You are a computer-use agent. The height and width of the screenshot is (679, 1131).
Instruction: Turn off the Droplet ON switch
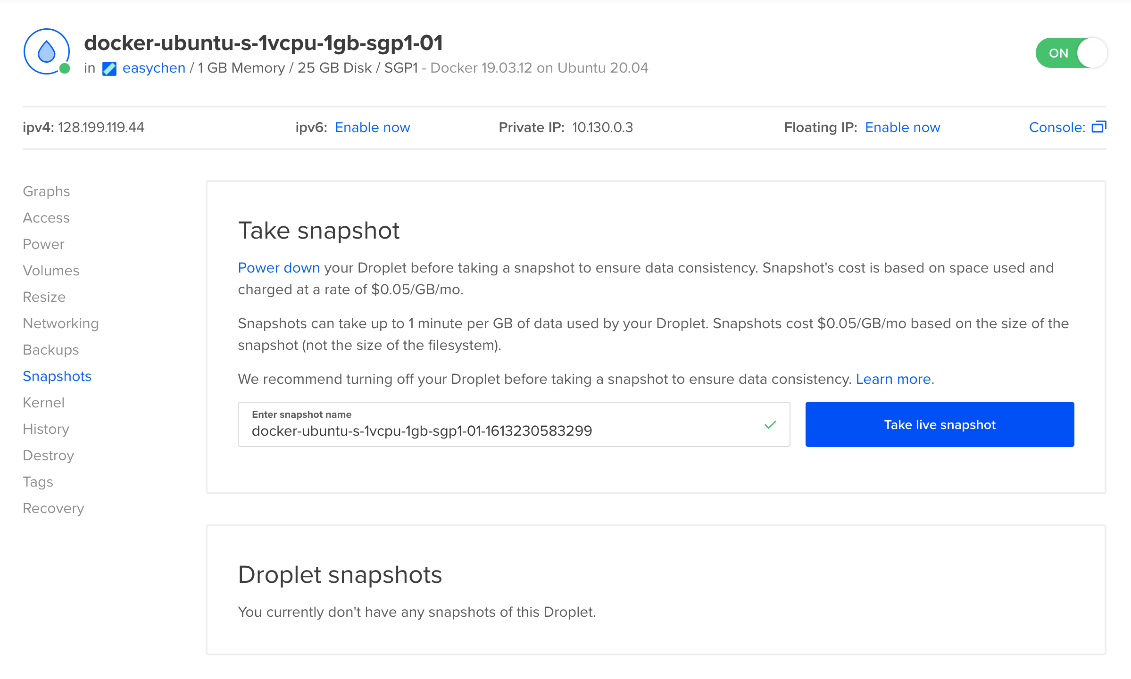point(1071,53)
